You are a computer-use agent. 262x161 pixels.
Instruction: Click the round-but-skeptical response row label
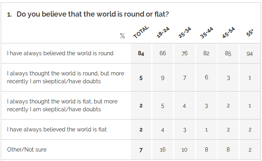[65, 77]
